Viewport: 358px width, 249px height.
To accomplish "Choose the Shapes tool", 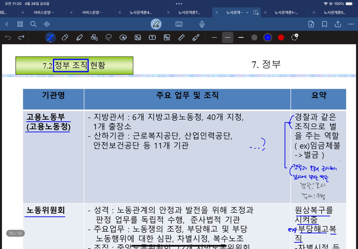I will point(94,37).
